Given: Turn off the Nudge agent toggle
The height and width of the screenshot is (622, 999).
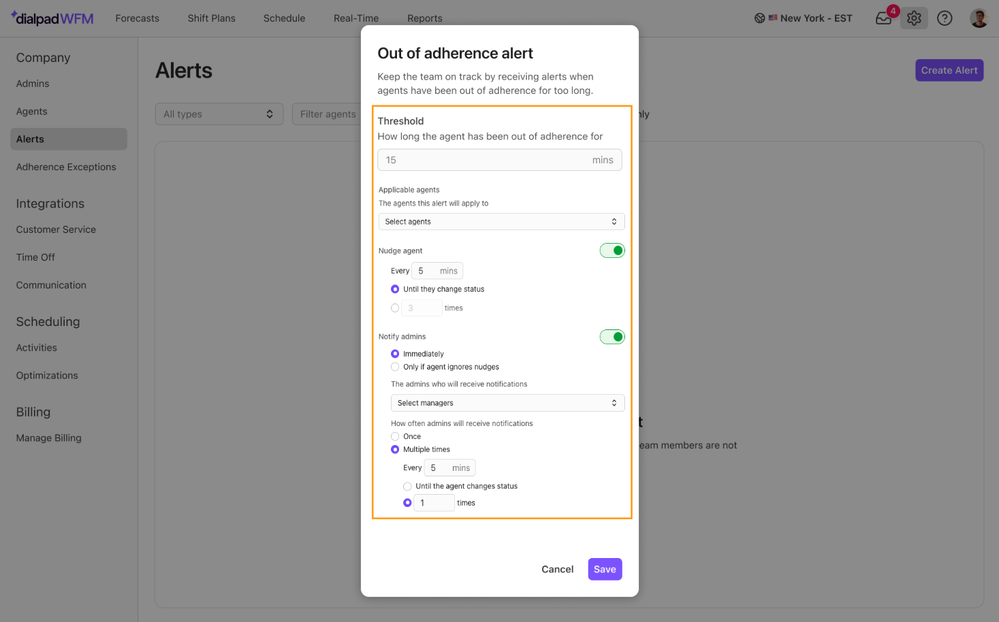Looking at the screenshot, I should (x=612, y=250).
